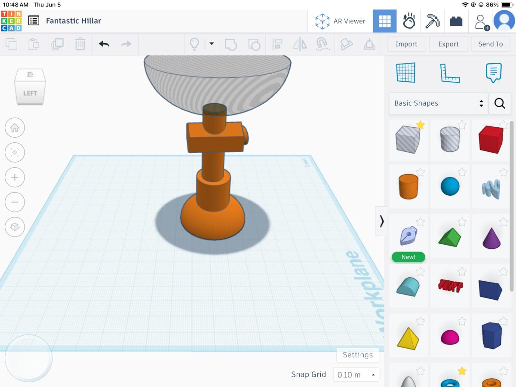The width and height of the screenshot is (516, 387).
Task: Switch to 3D design grid view
Action: (x=384, y=21)
